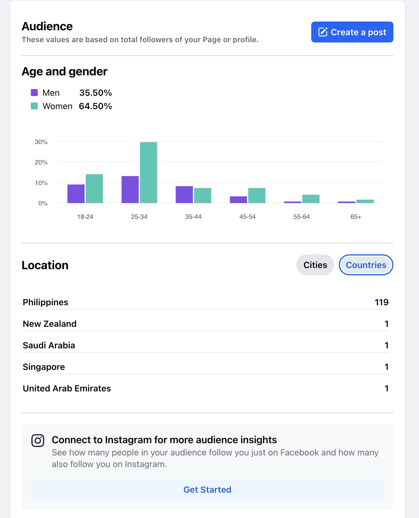Screen dimensions: 419x518
Task: Click the Connect to Instagram heading
Action: pos(164,440)
